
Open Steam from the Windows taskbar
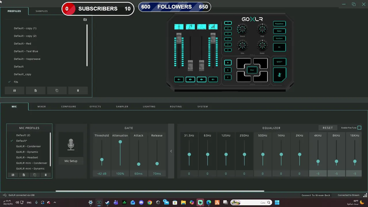tap(107, 202)
